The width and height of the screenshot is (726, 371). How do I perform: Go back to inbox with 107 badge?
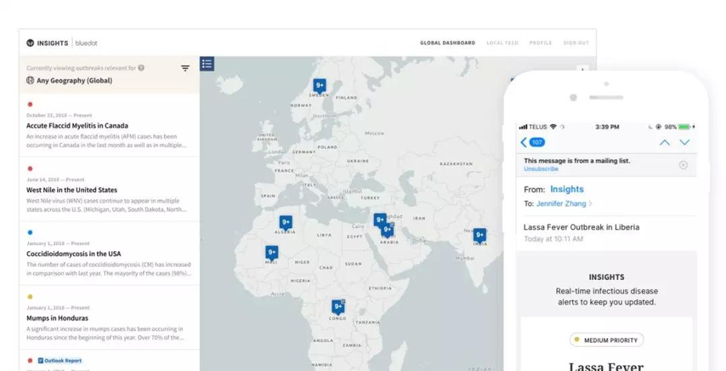[533, 142]
